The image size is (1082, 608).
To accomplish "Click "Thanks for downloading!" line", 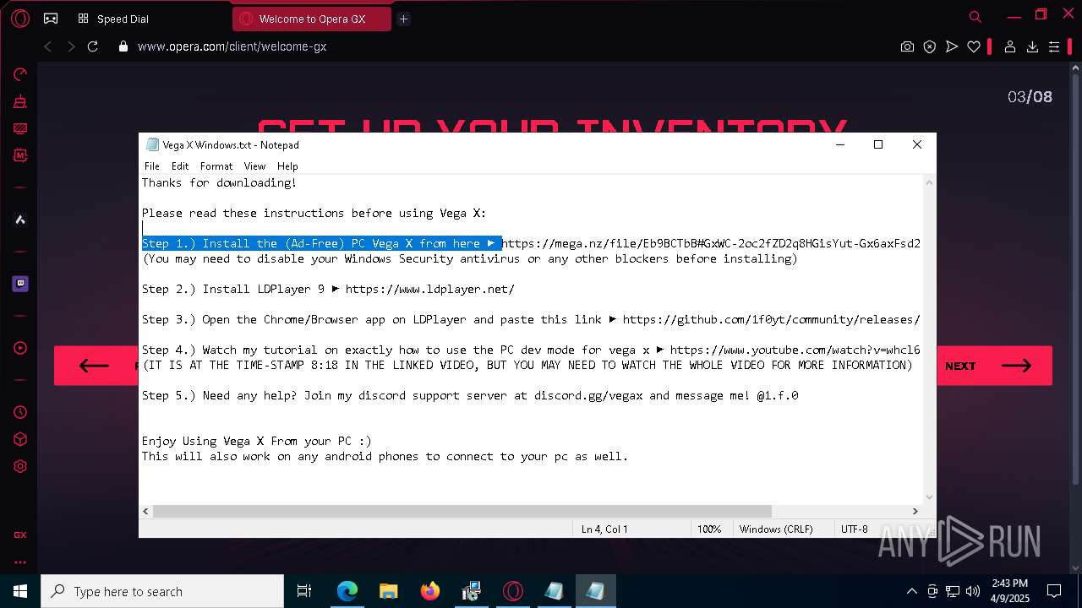I will click(x=219, y=183).
